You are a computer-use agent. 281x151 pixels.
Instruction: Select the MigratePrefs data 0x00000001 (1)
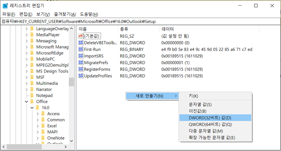pos(175,63)
